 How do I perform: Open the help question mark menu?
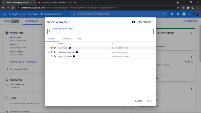(x=178, y=14)
